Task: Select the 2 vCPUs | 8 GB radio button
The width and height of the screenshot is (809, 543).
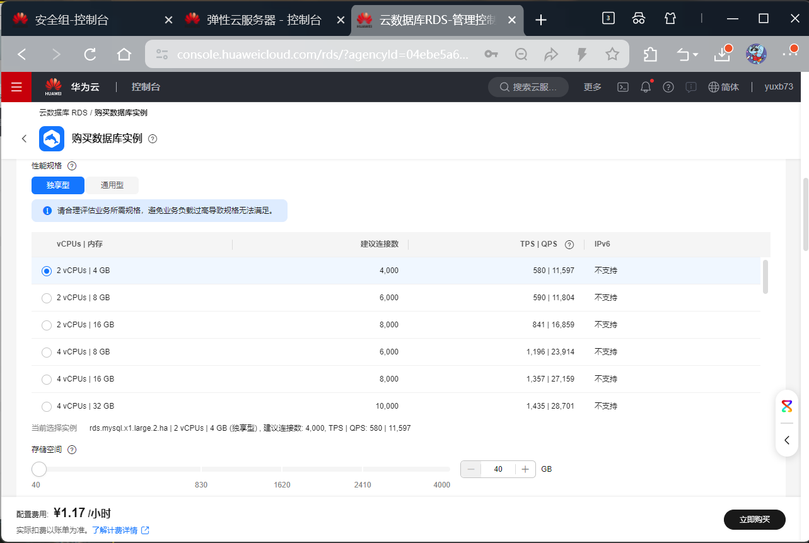Action: [x=46, y=298]
